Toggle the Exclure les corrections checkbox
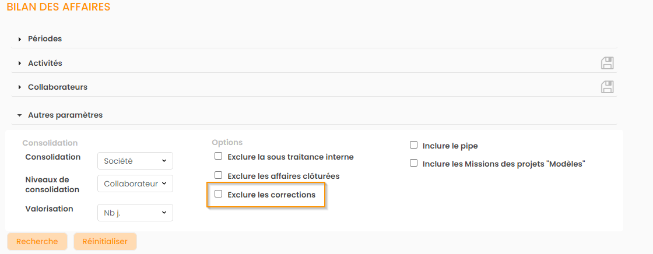Viewport: 653px width, 254px height. click(x=219, y=194)
